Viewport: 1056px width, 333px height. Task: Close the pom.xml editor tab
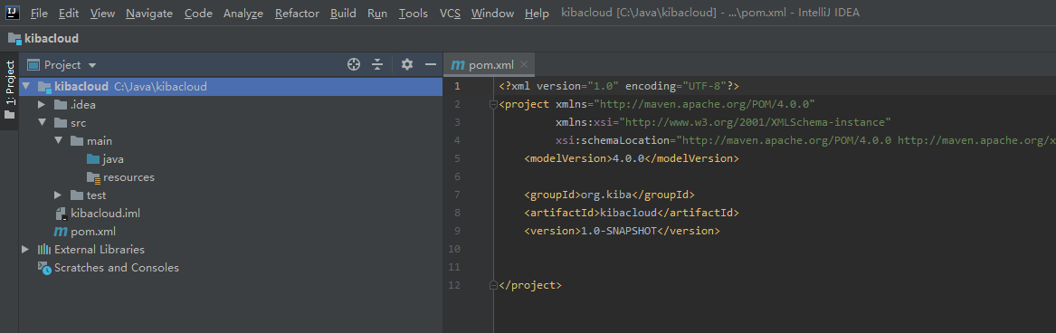coord(525,65)
